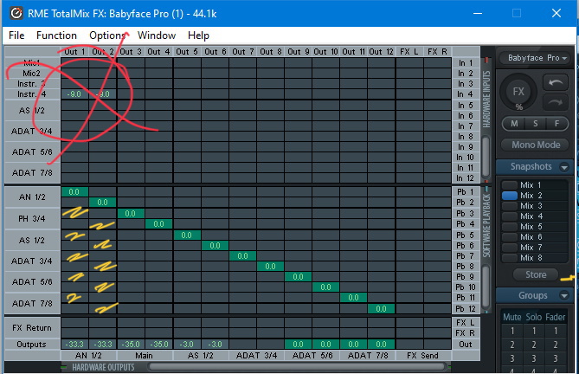
Task: Click the Pb 11 to Out 11 cell 0.0
Action: pos(353,297)
